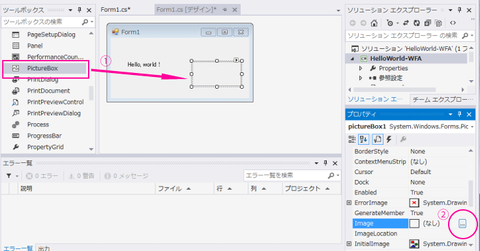The width and height of the screenshot is (480, 251).
Task: Expand the InitialImage property
Action: coord(349,244)
